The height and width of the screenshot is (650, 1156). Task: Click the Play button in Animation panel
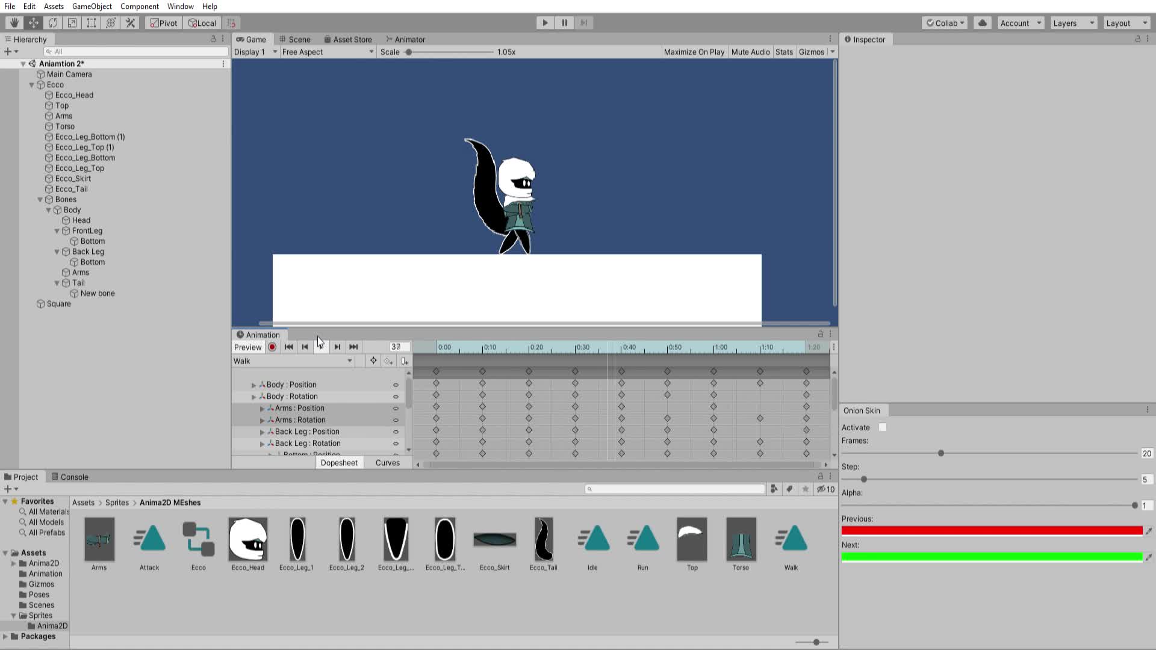click(321, 347)
